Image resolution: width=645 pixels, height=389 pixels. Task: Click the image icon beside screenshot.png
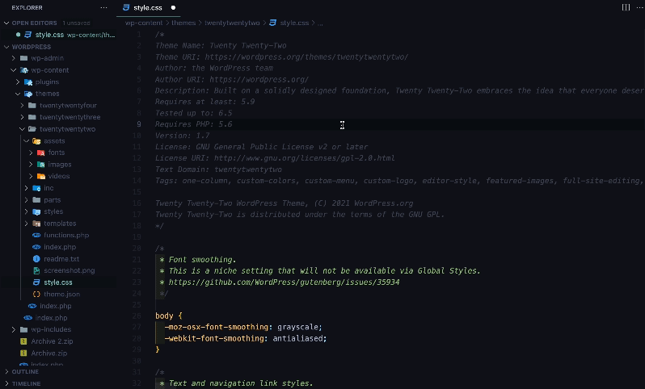[x=36, y=270]
